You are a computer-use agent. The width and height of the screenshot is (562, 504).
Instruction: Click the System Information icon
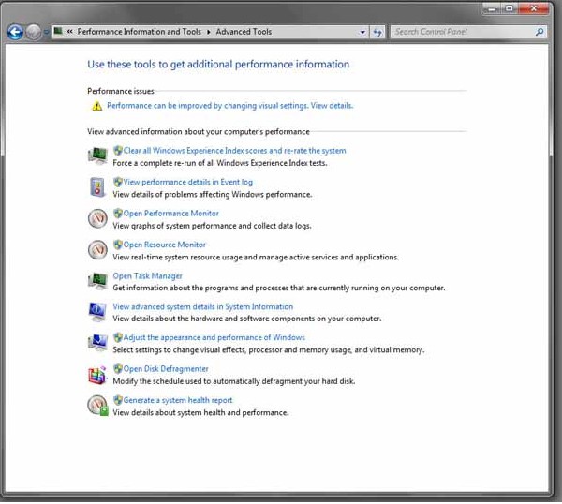[97, 312]
